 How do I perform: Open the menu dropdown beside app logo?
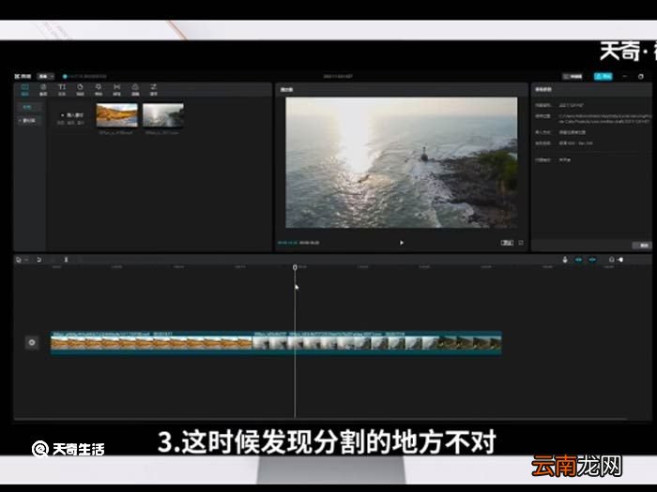46,76
